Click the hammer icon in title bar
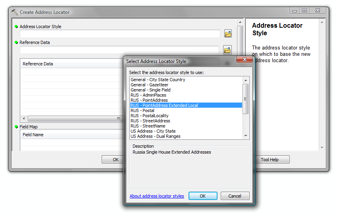Viewport: 337px width, 215px height. pos(15,12)
